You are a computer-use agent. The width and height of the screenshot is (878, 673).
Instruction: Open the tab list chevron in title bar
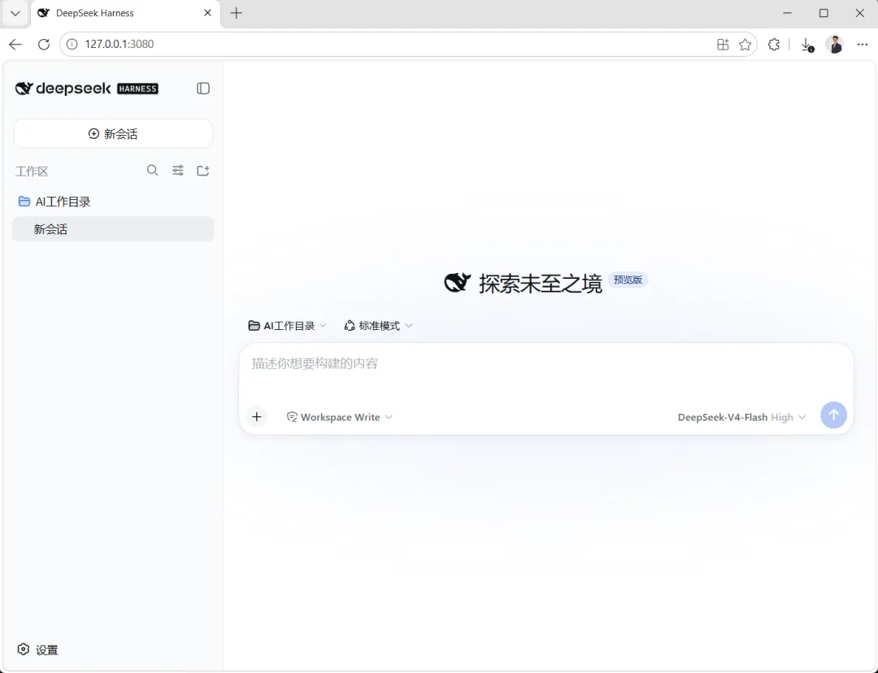point(15,13)
